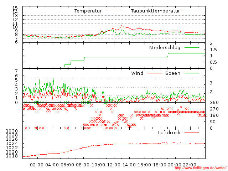228x171 pixels.
Task: Click the Boeen legend label
Action: [x=173, y=73]
